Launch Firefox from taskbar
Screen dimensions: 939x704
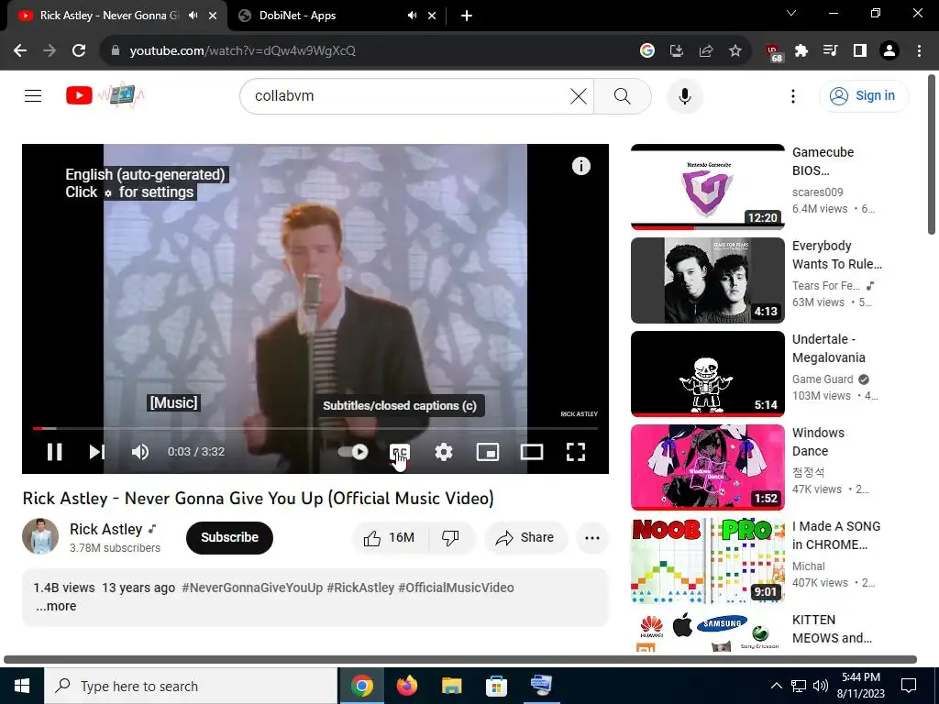coord(407,686)
